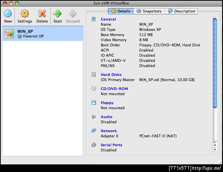Click the Powered Off status icon
Screen dimensions: 223x172
(x=20, y=36)
